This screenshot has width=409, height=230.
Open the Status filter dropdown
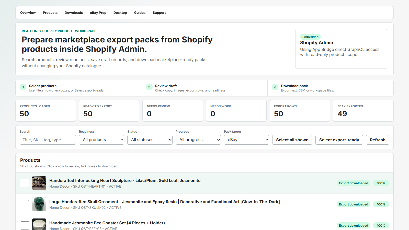tap(150, 140)
